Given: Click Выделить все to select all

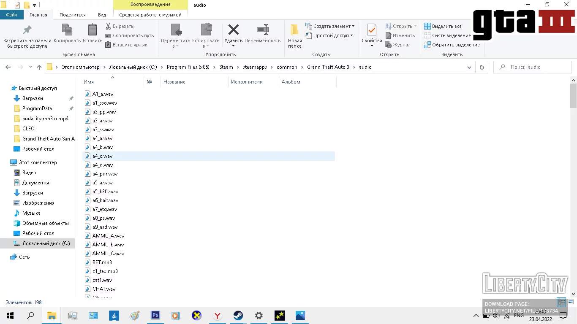Looking at the screenshot, I should pyautogui.click(x=446, y=26).
